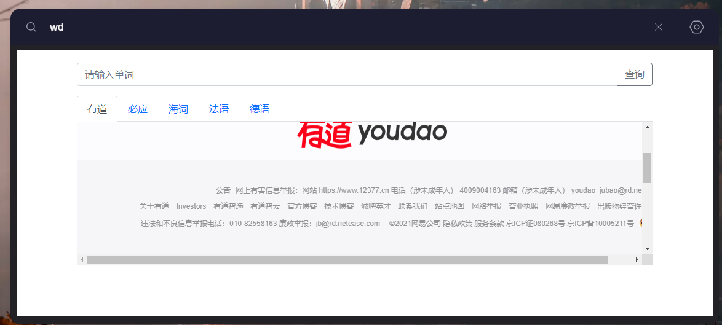Open the 诚聘英才 link

(x=376, y=206)
